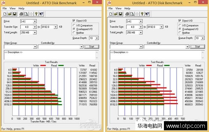Image resolution: width=209 pixels, height=132 pixels.
Task: Click Description scrollbar down arrow, left window
Action: 97,57
